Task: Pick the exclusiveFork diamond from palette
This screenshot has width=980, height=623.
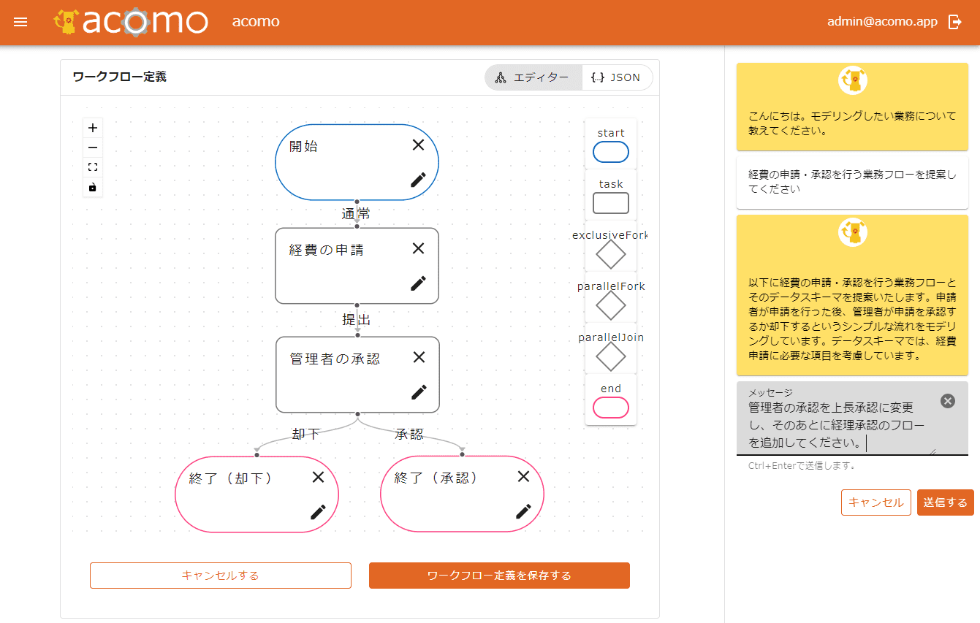Action: pos(610,255)
